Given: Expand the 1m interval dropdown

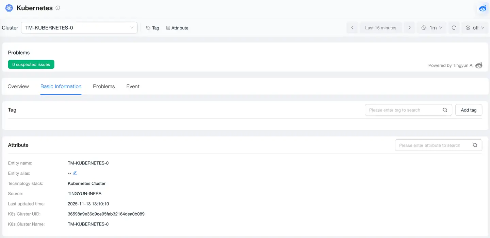Looking at the screenshot, I should pos(432,28).
